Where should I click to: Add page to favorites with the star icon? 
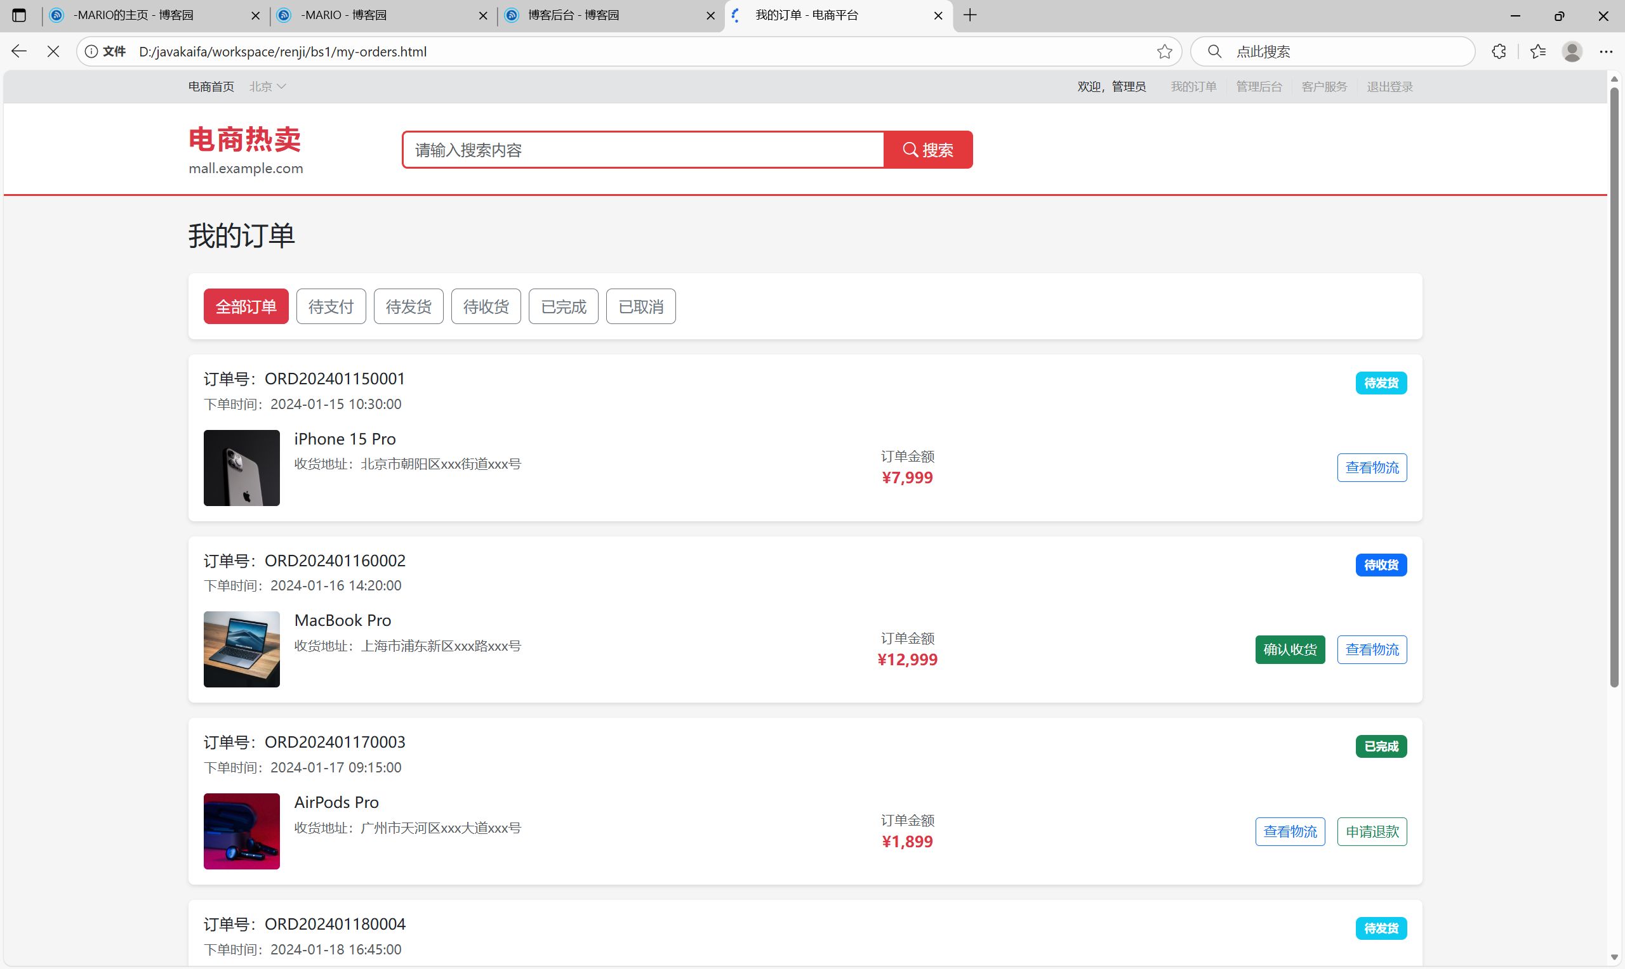click(x=1164, y=51)
